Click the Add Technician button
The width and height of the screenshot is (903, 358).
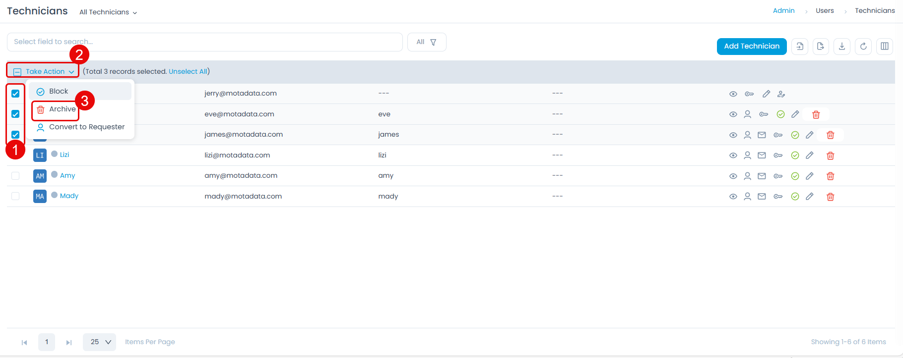point(751,46)
